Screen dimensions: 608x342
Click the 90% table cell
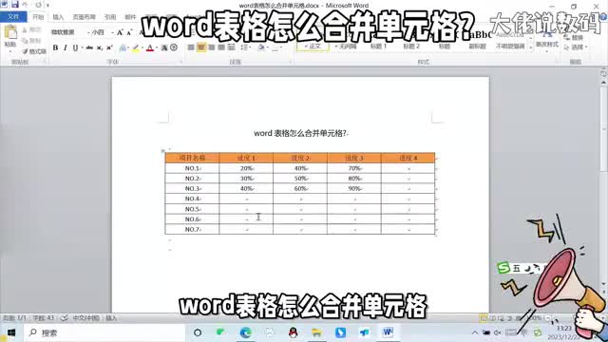pos(354,188)
